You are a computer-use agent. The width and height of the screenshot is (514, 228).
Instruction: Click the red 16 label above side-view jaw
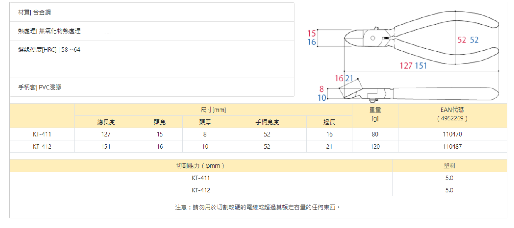(339, 78)
